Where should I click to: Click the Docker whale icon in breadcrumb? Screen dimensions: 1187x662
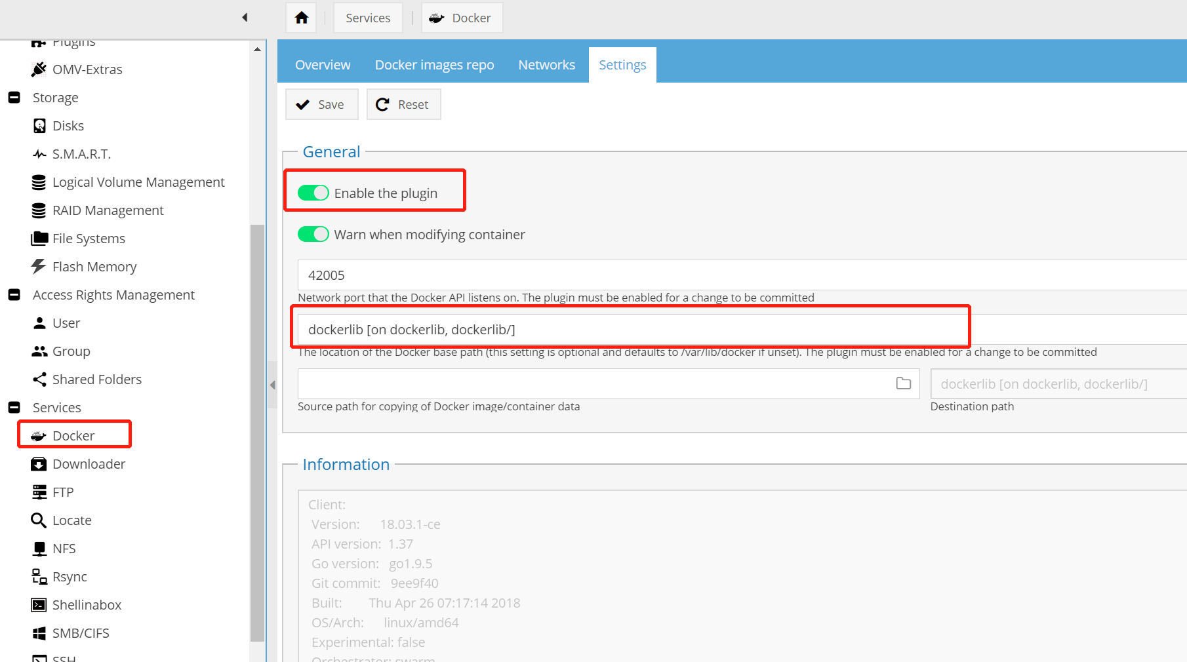(436, 18)
